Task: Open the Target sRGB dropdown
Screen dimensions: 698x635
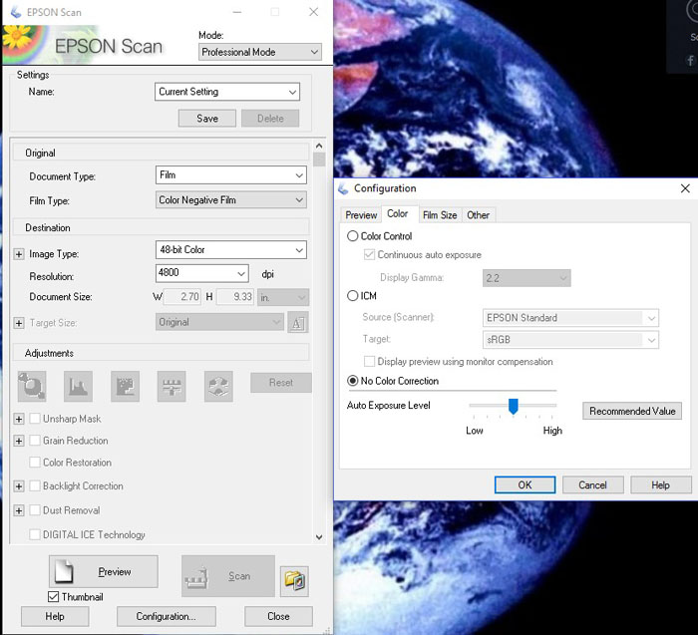Action: pos(570,340)
